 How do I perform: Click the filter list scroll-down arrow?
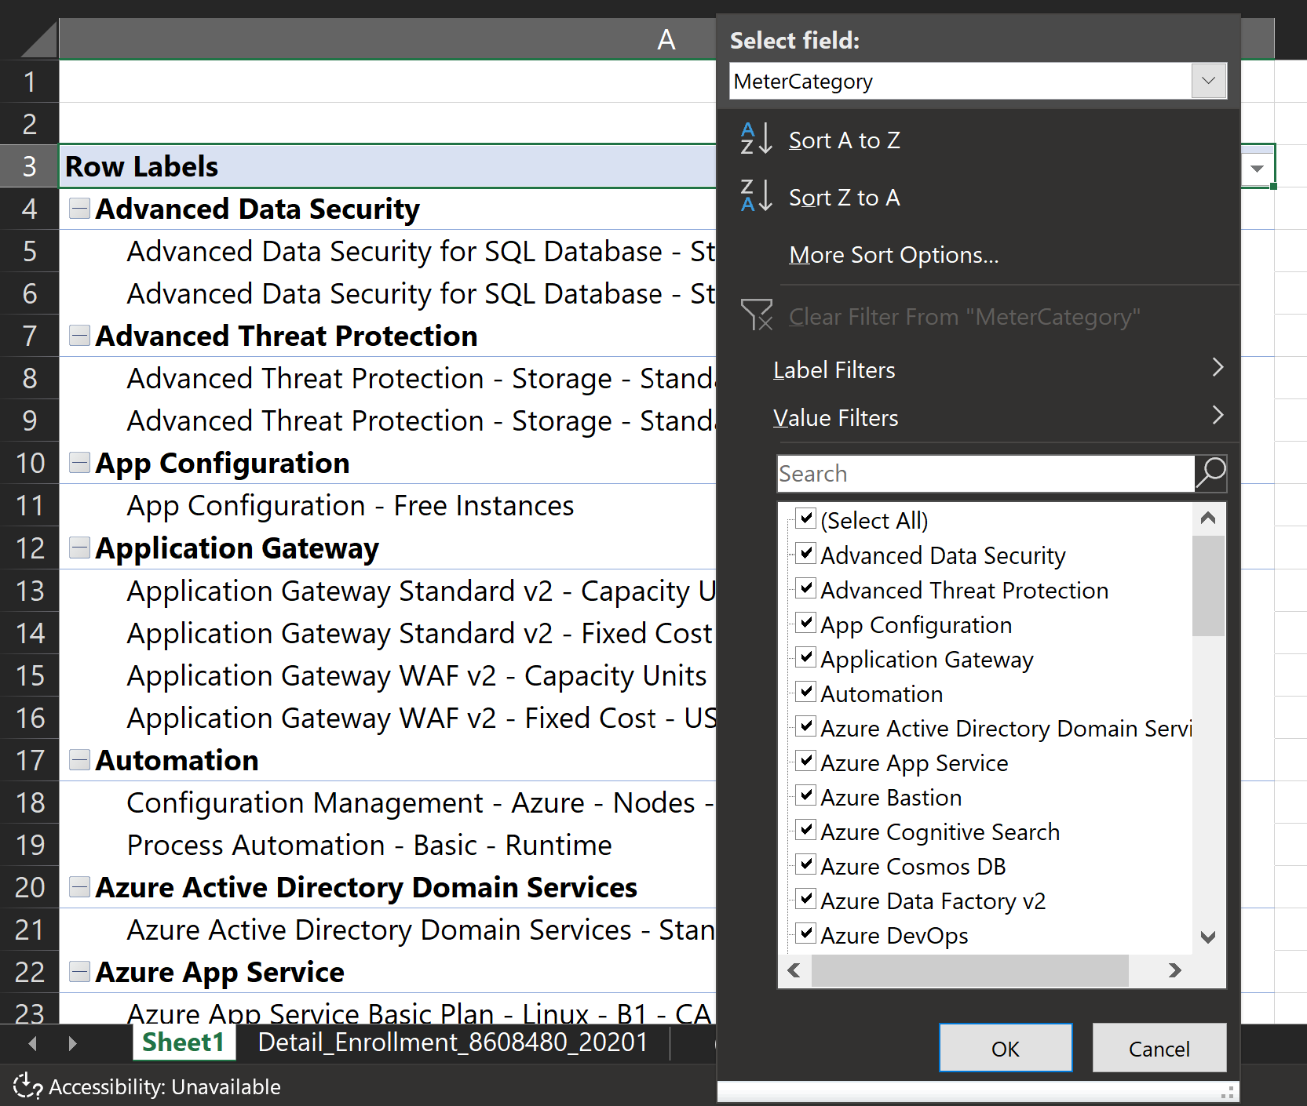click(1208, 937)
